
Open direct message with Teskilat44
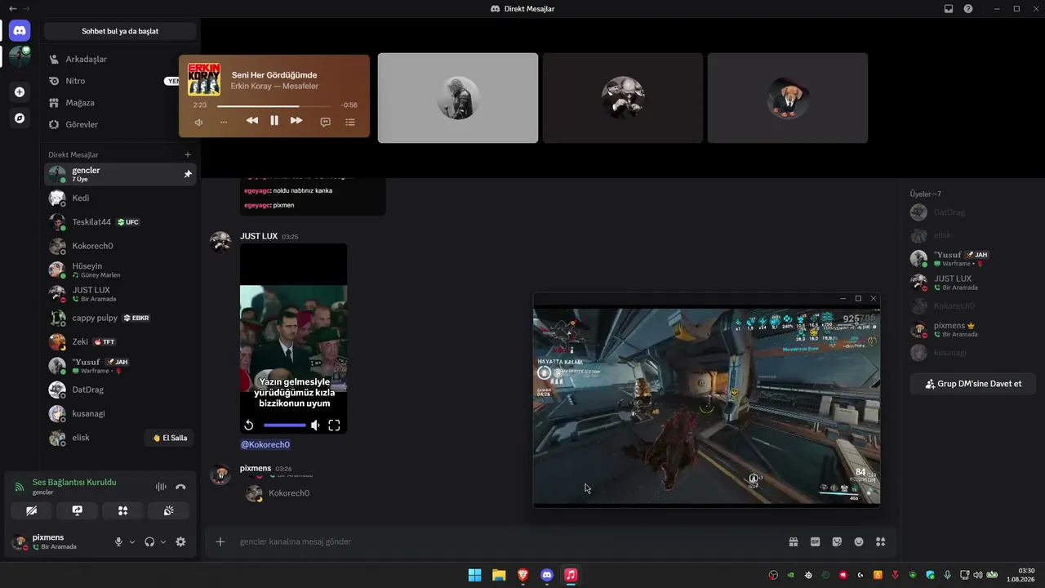pos(120,222)
